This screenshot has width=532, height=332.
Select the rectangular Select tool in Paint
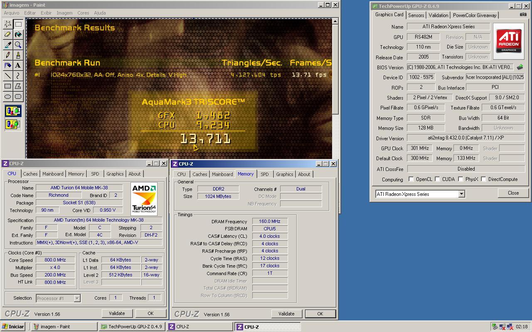[18, 24]
